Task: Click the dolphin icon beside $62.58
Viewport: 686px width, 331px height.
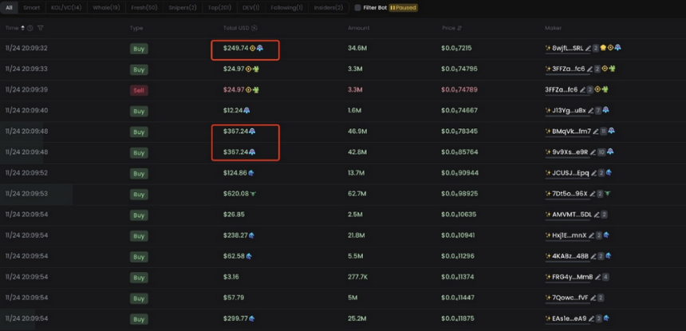Action: (249, 256)
